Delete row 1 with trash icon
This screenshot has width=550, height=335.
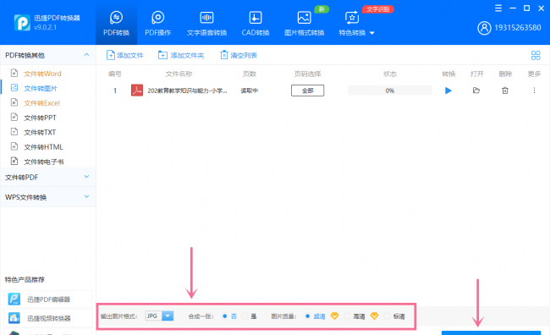pyautogui.click(x=505, y=91)
